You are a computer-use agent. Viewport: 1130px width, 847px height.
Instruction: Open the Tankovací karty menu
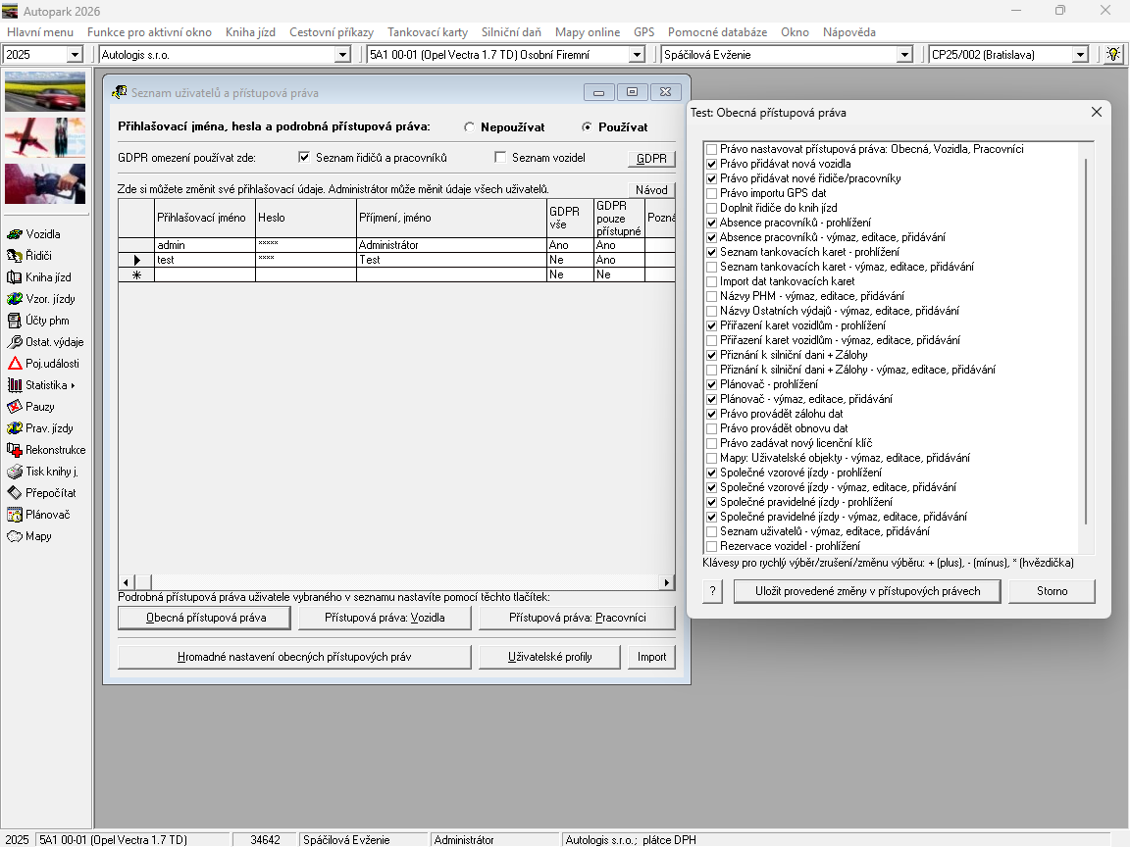(x=427, y=32)
